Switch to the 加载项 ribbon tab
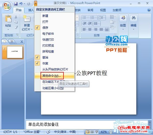Image resolution: width=153 pixels, height=135 pixels. (x=117, y=10)
